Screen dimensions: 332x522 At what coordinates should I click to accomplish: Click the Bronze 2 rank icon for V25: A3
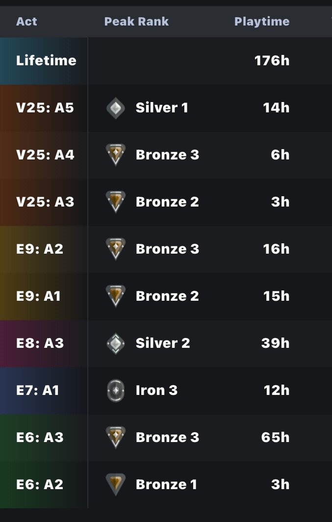[115, 202]
